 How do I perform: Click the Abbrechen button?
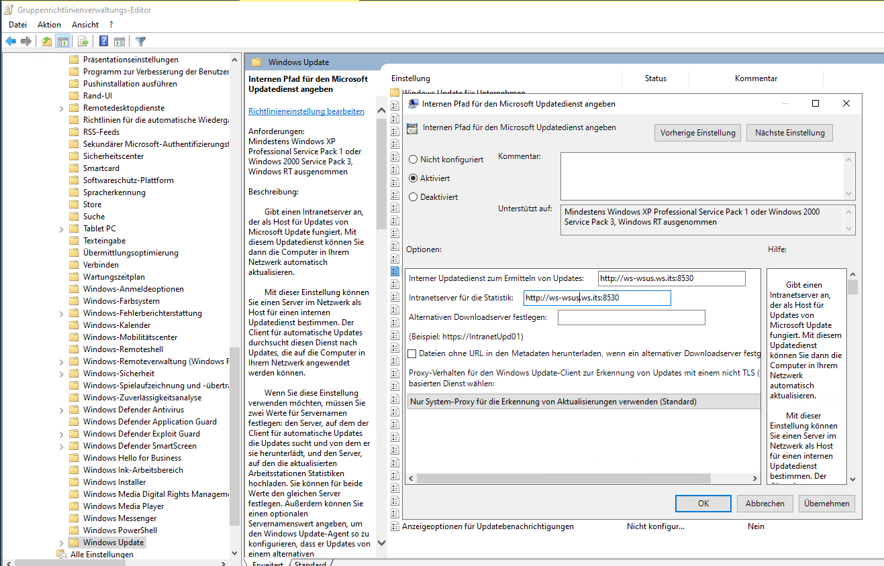(765, 504)
